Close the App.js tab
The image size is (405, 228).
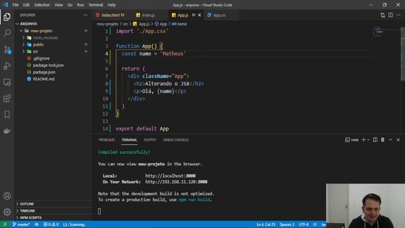[x=199, y=15]
